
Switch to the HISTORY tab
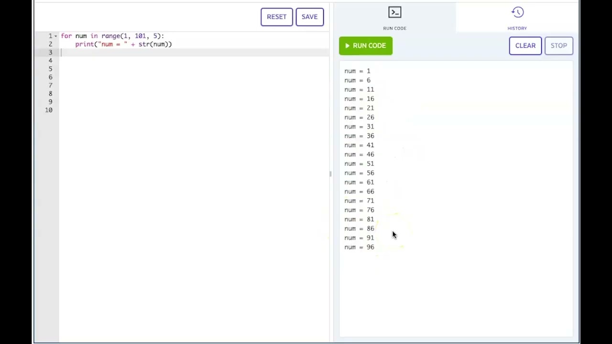click(x=517, y=18)
